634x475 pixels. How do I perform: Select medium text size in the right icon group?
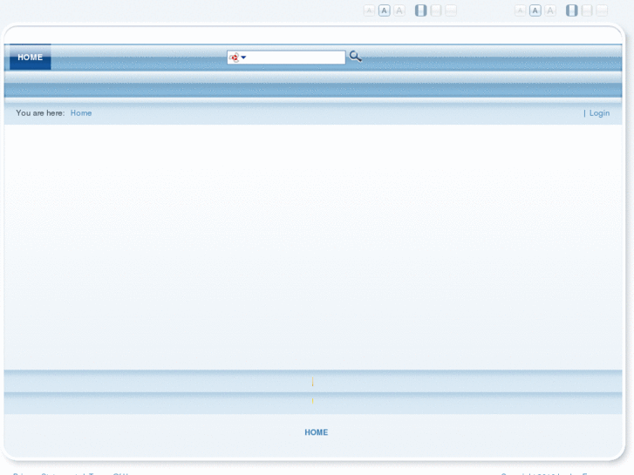click(535, 10)
